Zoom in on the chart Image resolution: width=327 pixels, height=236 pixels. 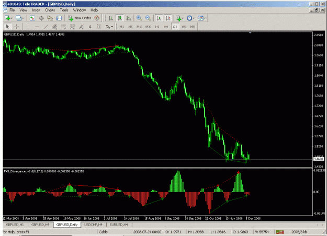pos(139,18)
